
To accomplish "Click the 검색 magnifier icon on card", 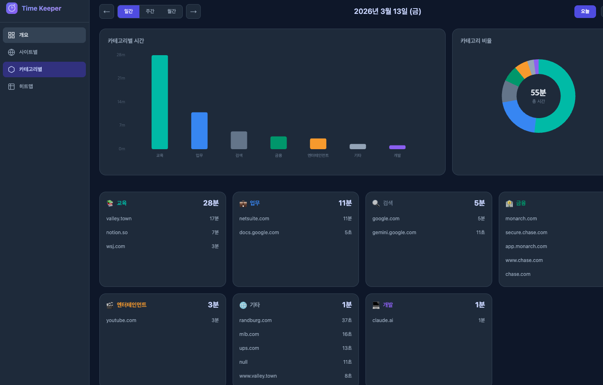I will [376, 203].
